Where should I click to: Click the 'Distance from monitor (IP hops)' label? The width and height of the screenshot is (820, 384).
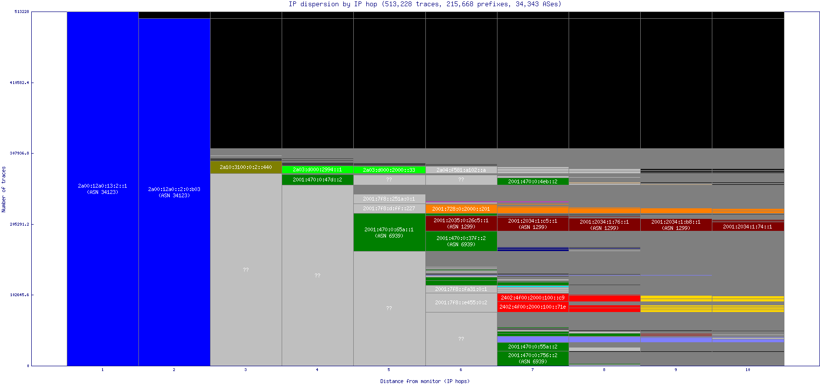425,381
